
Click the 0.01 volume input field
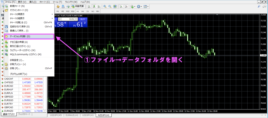coord(68,19)
